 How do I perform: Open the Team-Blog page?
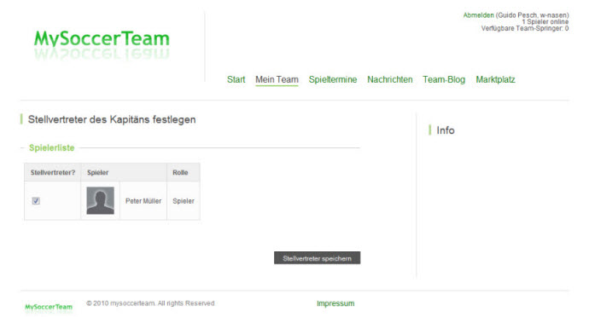444,79
